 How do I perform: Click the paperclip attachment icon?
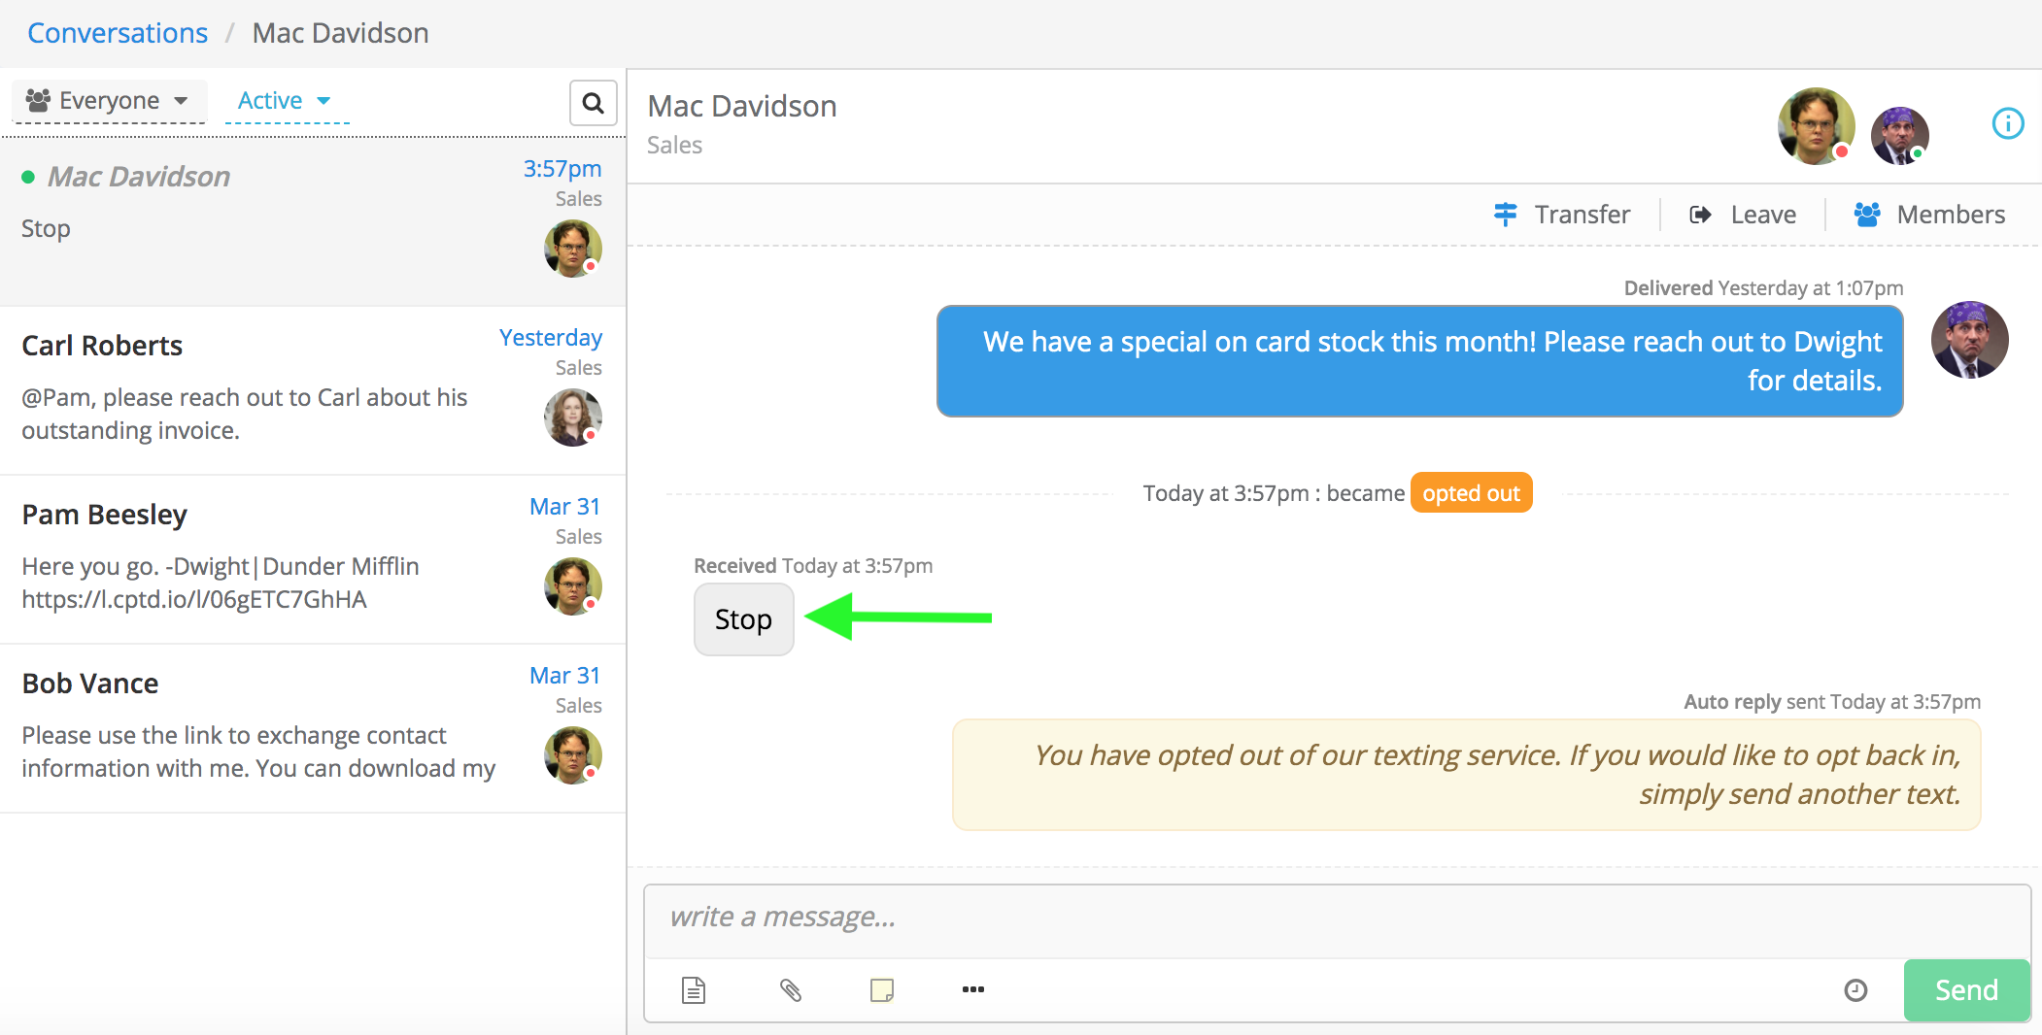pyautogui.click(x=790, y=990)
